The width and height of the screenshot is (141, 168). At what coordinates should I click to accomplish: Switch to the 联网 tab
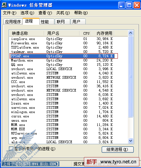point(63,21)
